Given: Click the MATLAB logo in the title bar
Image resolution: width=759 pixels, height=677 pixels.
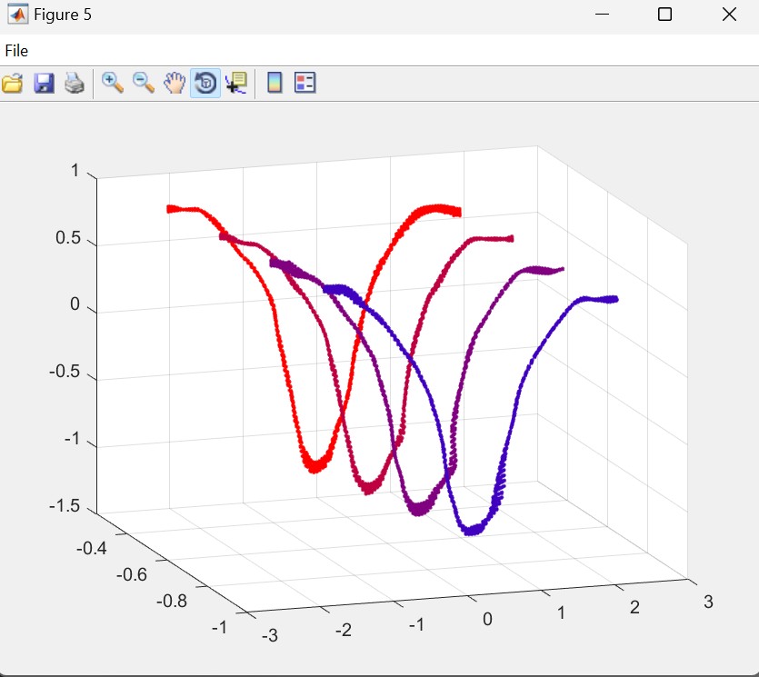Looking at the screenshot, I should click(16, 15).
